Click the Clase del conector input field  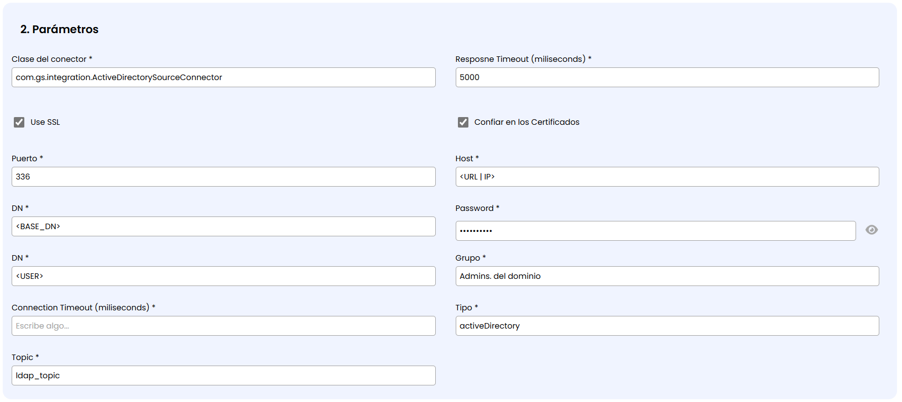[x=223, y=77]
